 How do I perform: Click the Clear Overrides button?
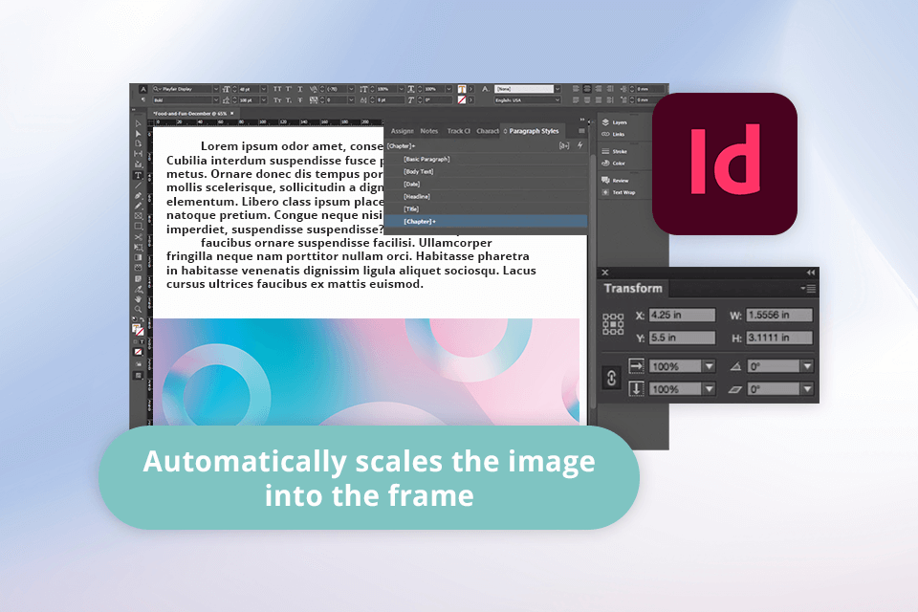click(564, 145)
